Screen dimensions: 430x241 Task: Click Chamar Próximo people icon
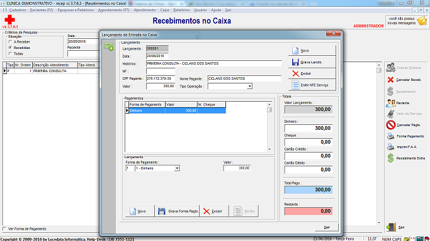391,68
